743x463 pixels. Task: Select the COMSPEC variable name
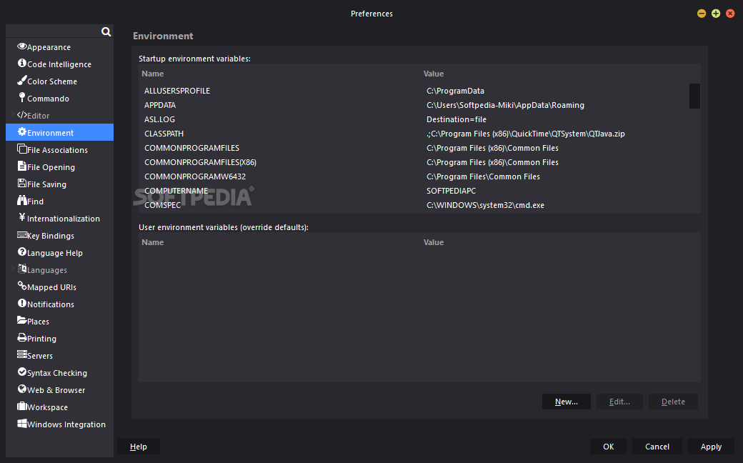pyautogui.click(x=163, y=205)
